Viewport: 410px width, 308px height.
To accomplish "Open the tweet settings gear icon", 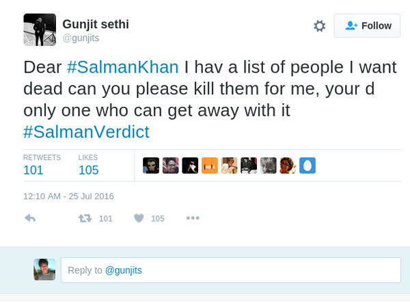I will pos(319,26).
